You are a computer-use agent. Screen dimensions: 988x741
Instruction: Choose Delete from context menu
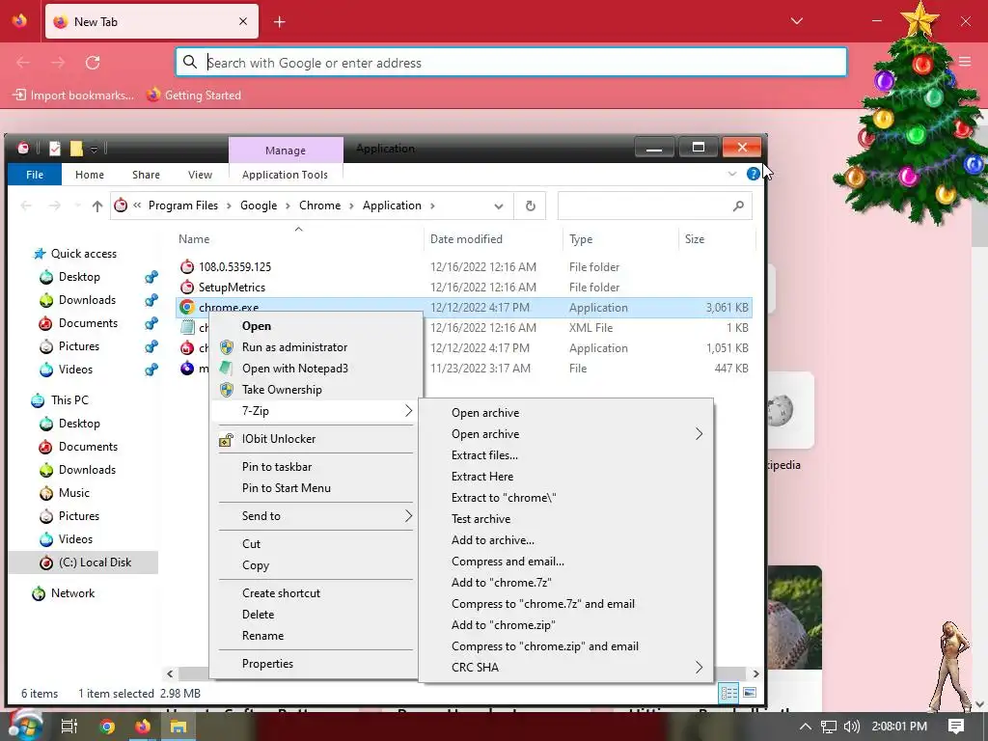coord(258,615)
